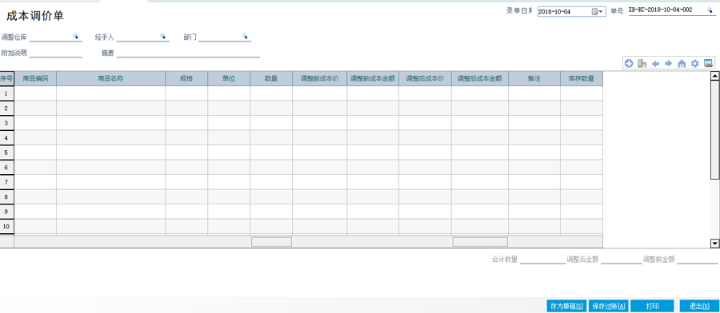Click the 摘要 input field
The image size is (720, 313).
188,53
